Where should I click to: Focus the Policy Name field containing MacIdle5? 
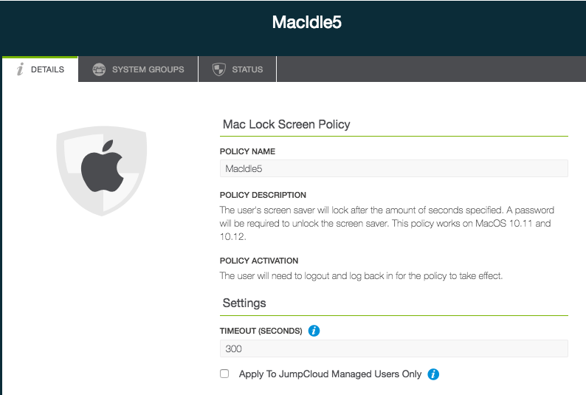[x=394, y=168]
